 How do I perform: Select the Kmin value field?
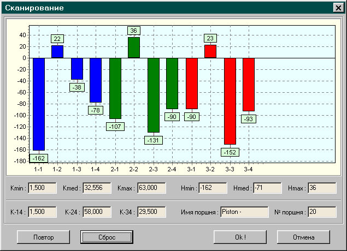pyautogui.click(x=42, y=188)
